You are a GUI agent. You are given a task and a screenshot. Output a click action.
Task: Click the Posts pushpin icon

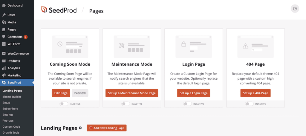tap(4, 15)
